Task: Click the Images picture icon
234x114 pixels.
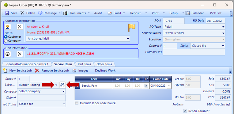Action: [x=75, y=70]
